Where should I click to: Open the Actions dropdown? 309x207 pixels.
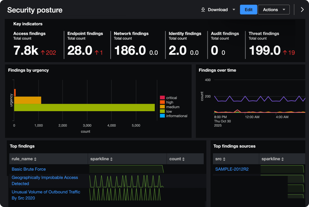(x=274, y=9)
